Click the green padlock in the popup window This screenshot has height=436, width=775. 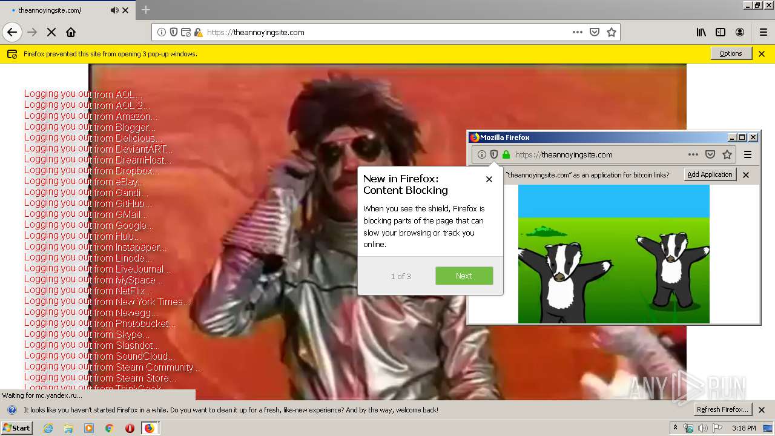(x=506, y=154)
